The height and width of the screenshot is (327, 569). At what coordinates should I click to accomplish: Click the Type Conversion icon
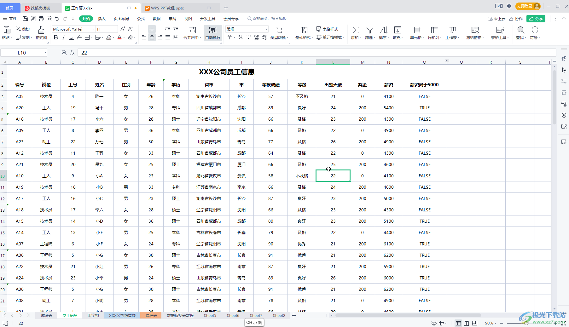pyautogui.click(x=279, y=30)
